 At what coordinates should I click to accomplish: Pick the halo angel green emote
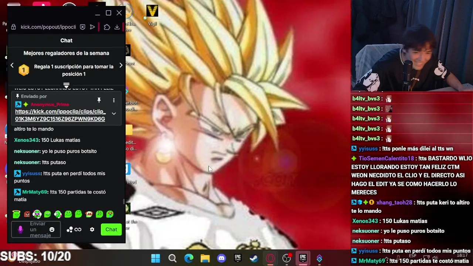[x=16, y=214]
